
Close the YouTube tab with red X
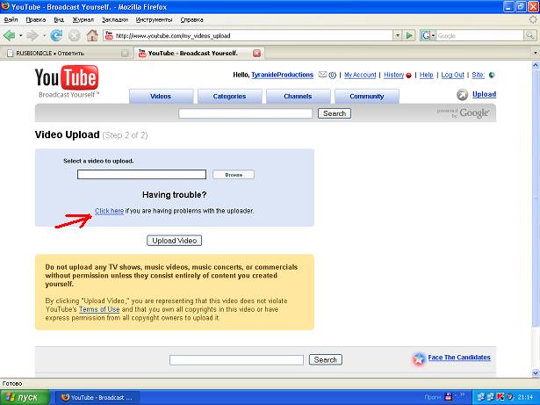[256, 53]
